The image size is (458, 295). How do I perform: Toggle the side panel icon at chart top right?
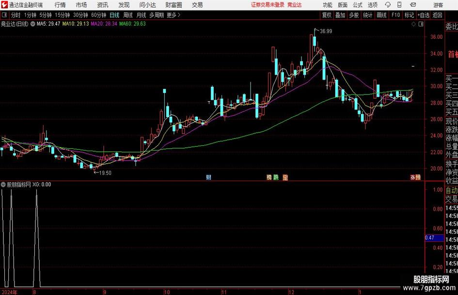(x=421, y=24)
